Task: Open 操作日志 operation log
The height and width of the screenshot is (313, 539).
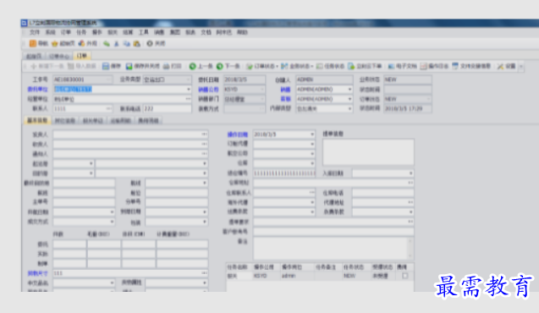Action: point(435,66)
